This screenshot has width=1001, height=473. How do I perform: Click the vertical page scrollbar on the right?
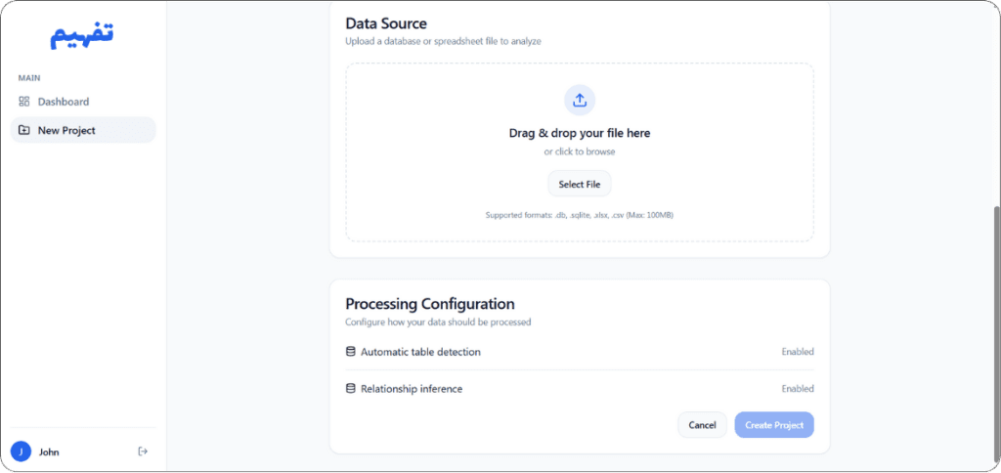996,330
